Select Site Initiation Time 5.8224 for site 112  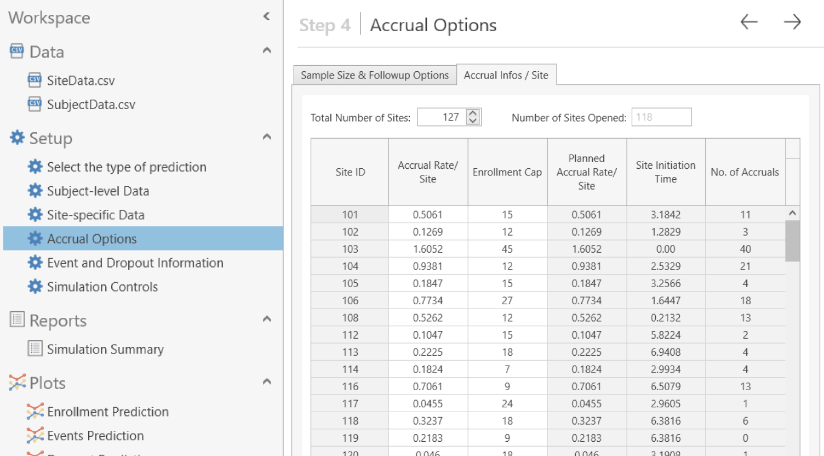click(x=666, y=335)
